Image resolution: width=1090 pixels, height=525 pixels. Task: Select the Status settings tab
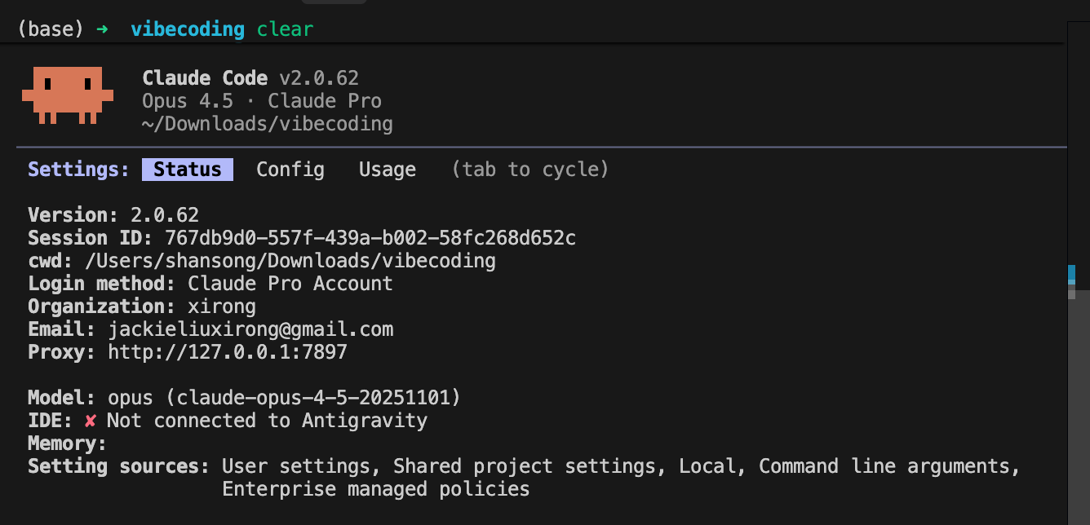(x=188, y=170)
